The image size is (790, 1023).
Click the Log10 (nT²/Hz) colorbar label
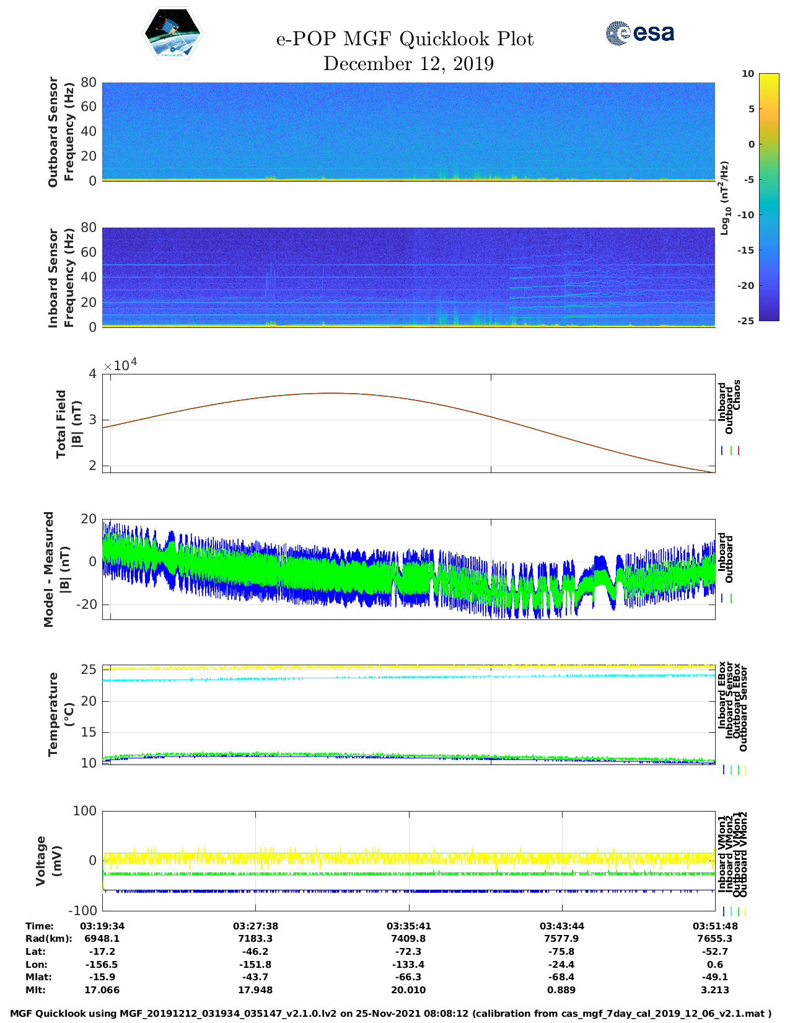click(x=724, y=198)
